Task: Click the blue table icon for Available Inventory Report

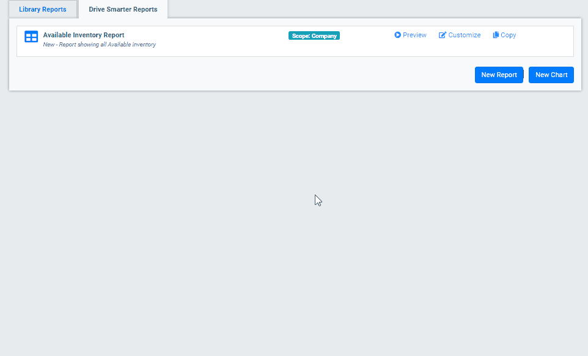Action: click(31, 37)
